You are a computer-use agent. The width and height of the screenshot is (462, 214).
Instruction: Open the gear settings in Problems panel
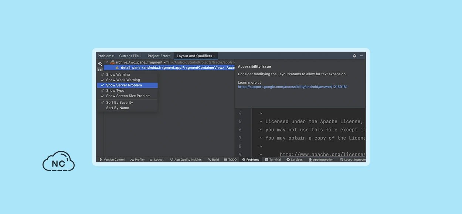355,56
